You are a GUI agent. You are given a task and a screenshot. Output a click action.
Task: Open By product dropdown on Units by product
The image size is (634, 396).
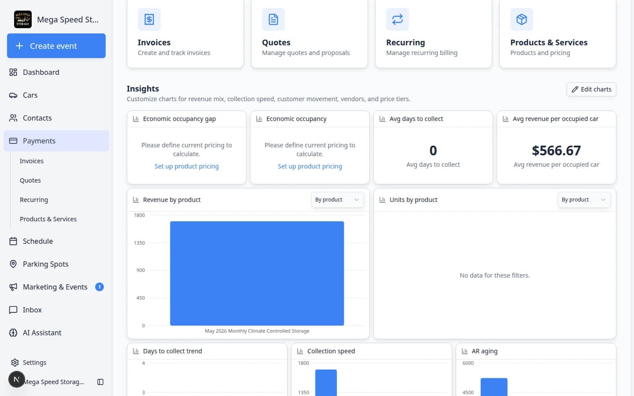tap(584, 200)
